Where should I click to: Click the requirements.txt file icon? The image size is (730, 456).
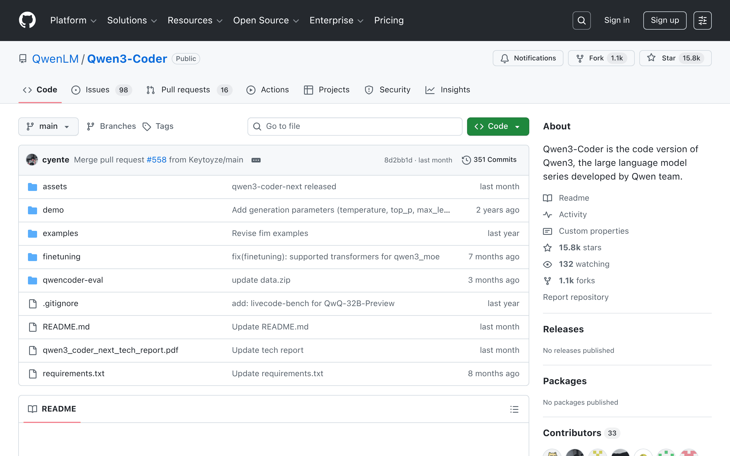(x=33, y=373)
